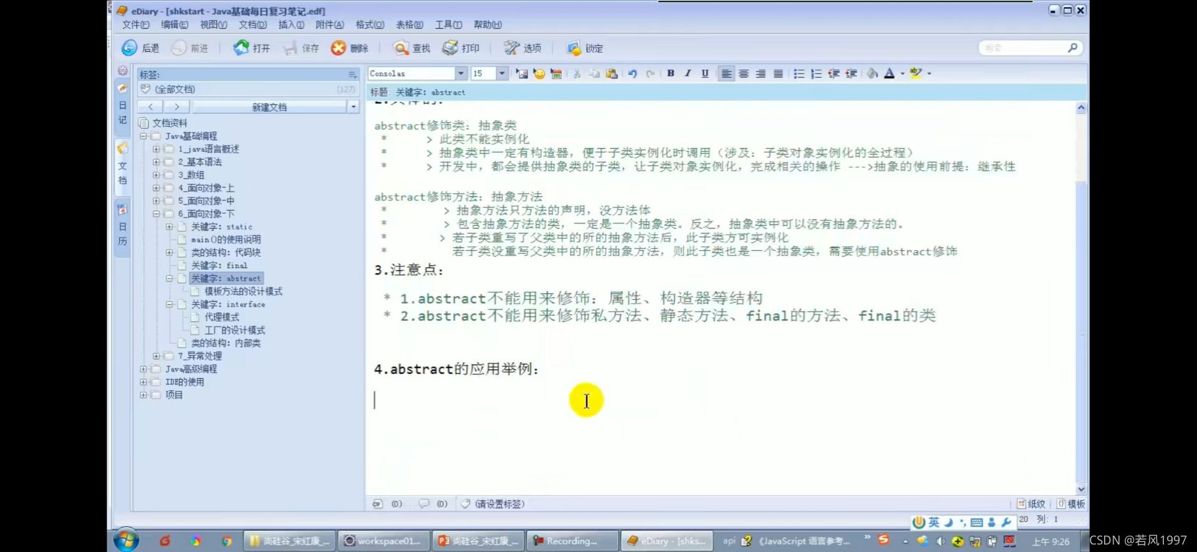Click the 新建文档 button
The width and height of the screenshot is (1197, 552).
(269, 107)
